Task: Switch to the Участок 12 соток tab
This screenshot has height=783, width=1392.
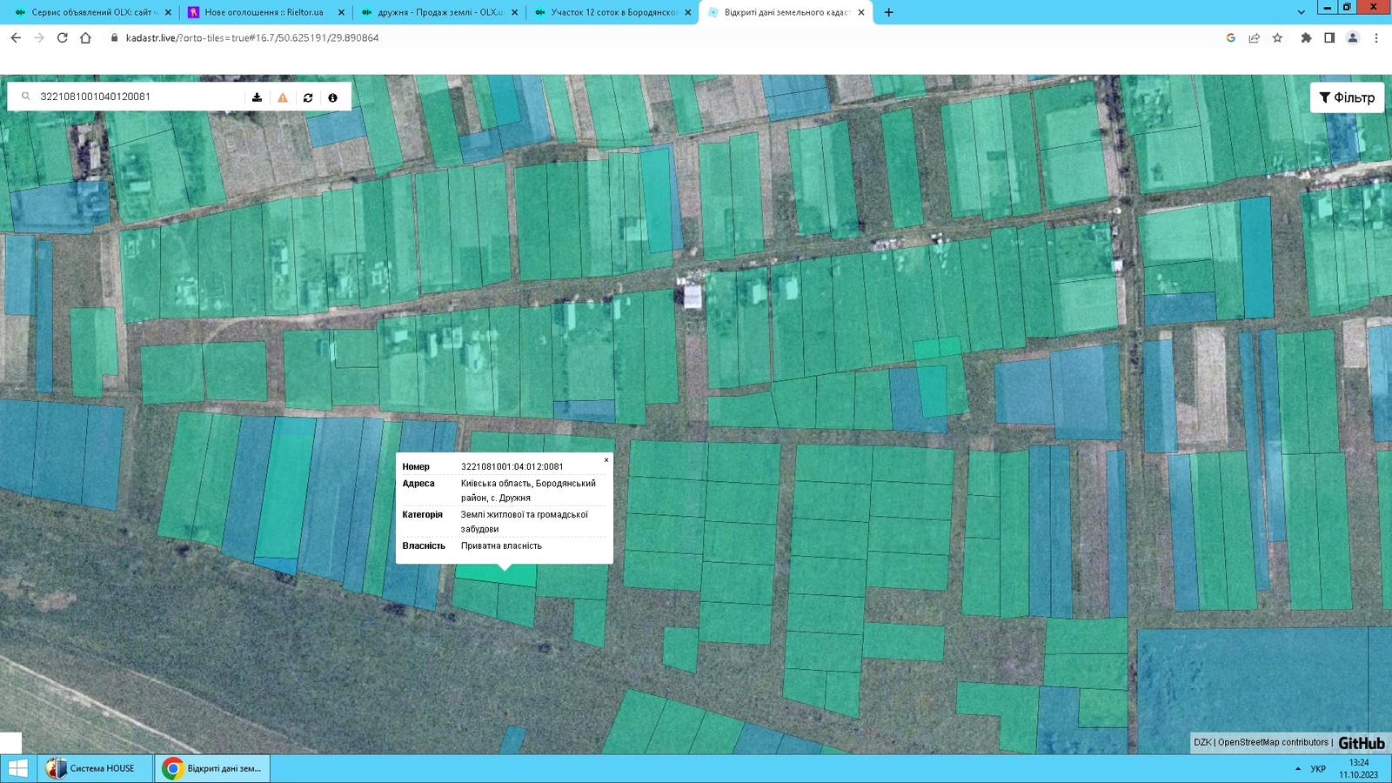Action: (612, 12)
